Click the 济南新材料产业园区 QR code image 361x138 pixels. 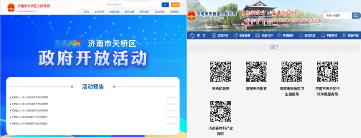click(x=221, y=111)
